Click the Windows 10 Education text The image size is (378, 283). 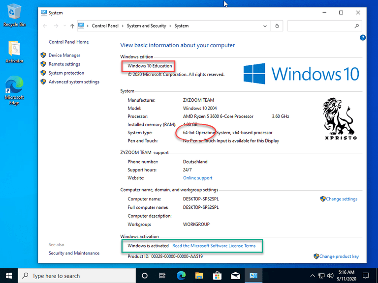(150, 66)
